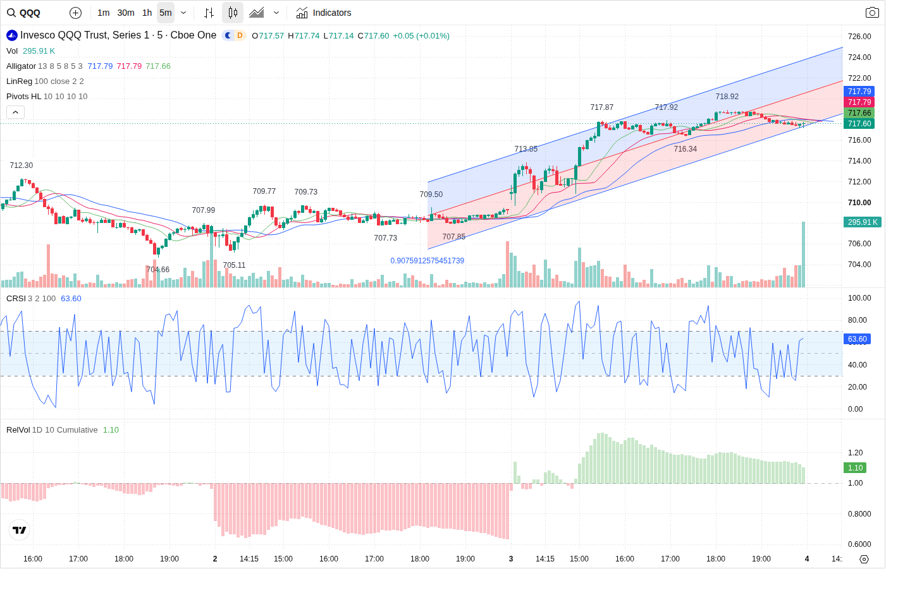Select the CRSI indicator legend
This screenshot has height=600, width=898.
coord(16,299)
